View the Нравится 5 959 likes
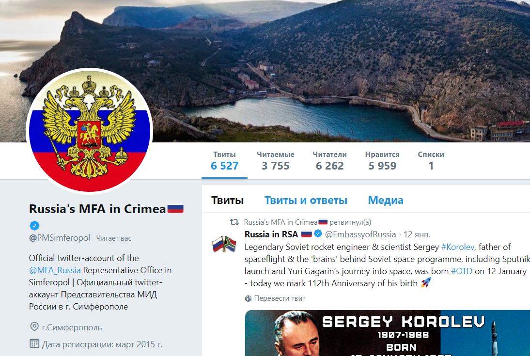Viewport: 530px width, 356px height. tap(382, 161)
